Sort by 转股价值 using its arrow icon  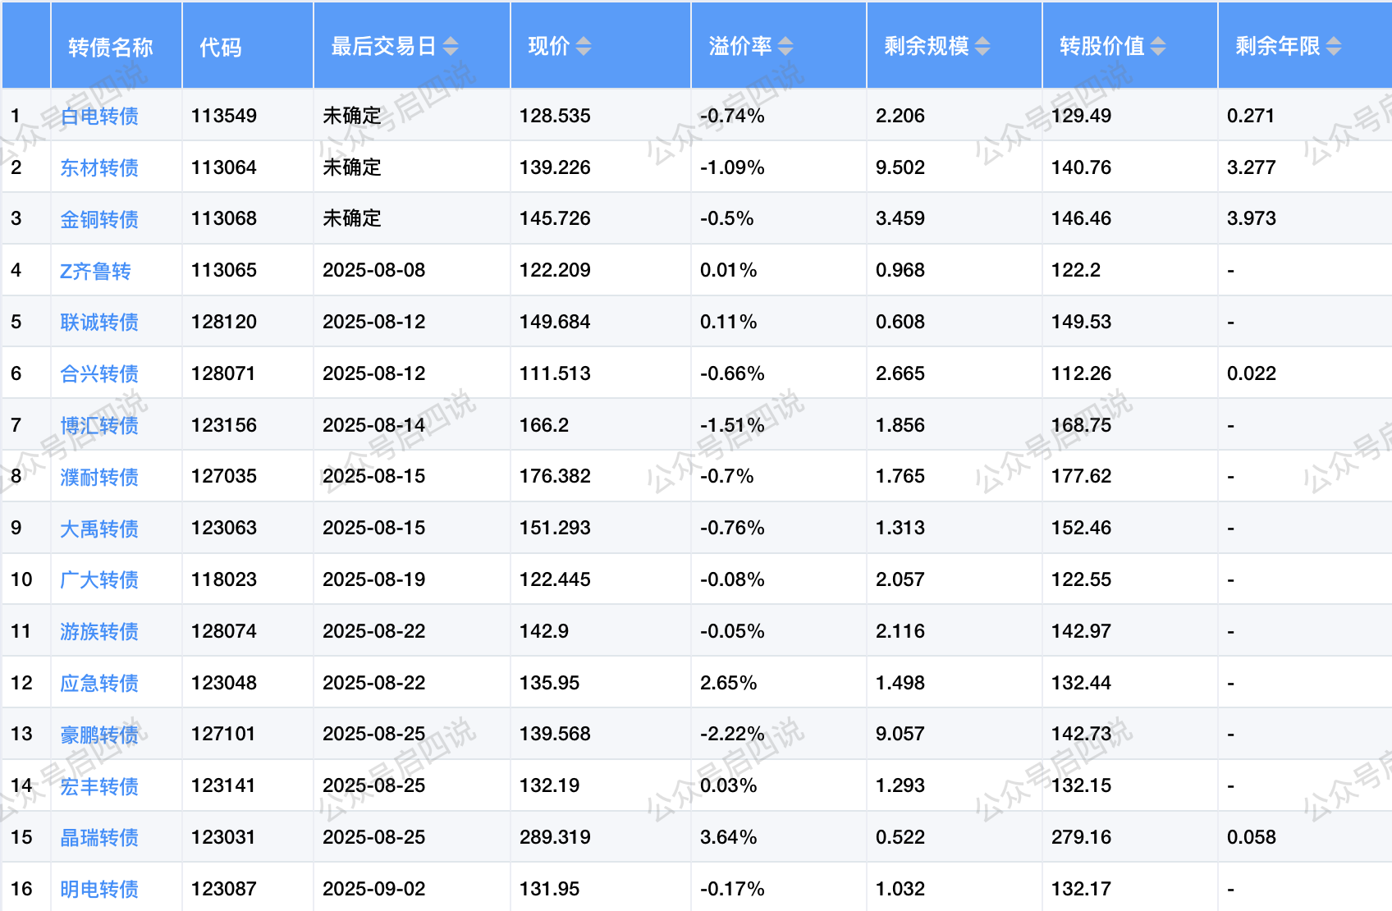pyautogui.click(x=1158, y=47)
